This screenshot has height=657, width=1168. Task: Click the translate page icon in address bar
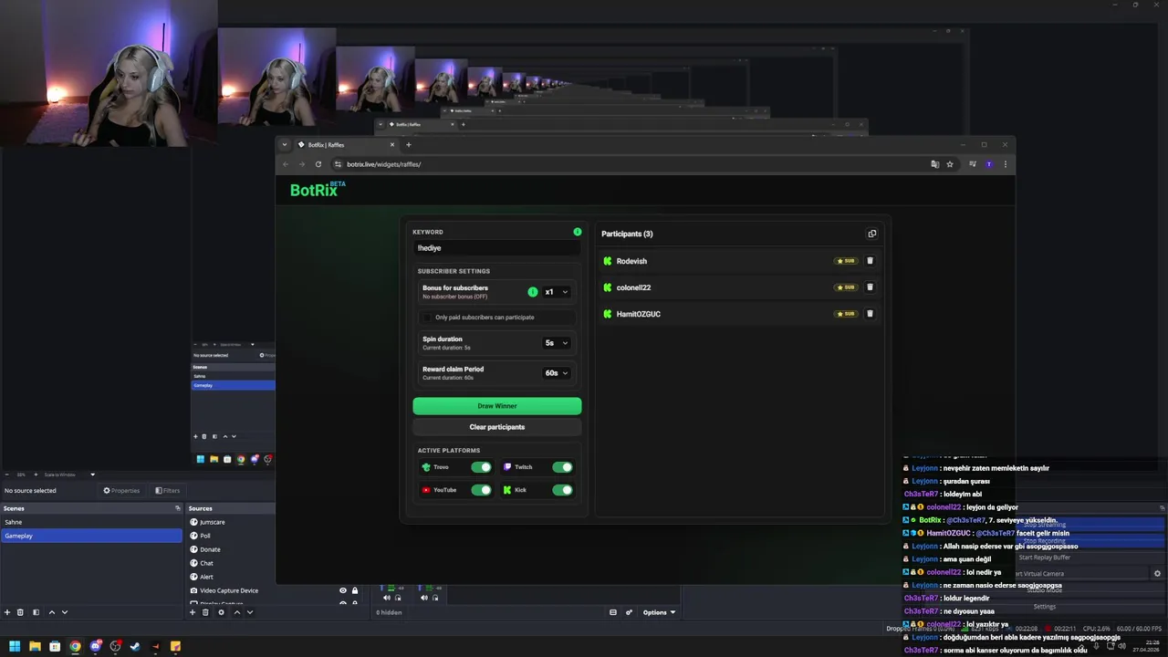(x=934, y=164)
